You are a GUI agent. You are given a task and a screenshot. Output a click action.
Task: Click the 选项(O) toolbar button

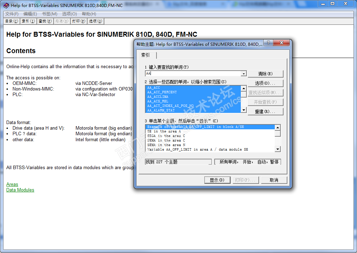[96, 21]
